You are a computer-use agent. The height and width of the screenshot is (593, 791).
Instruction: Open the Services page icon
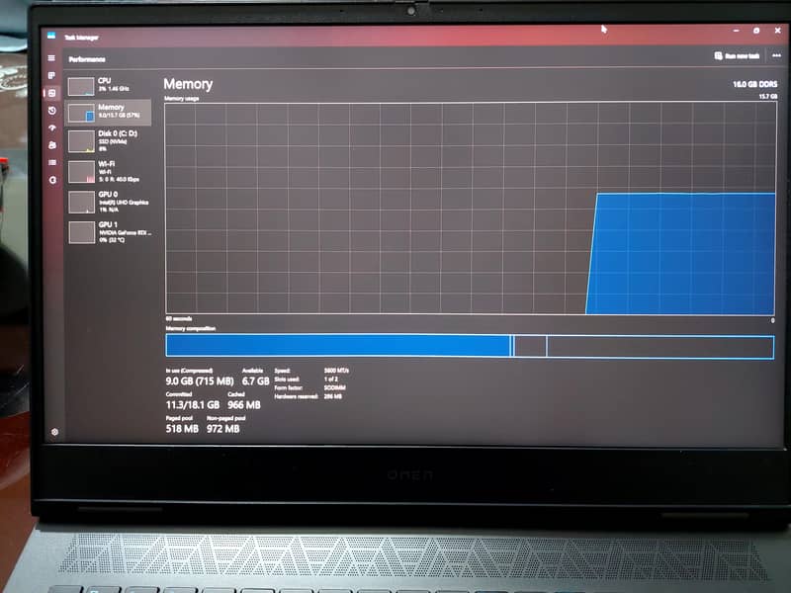[x=52, y=180]
